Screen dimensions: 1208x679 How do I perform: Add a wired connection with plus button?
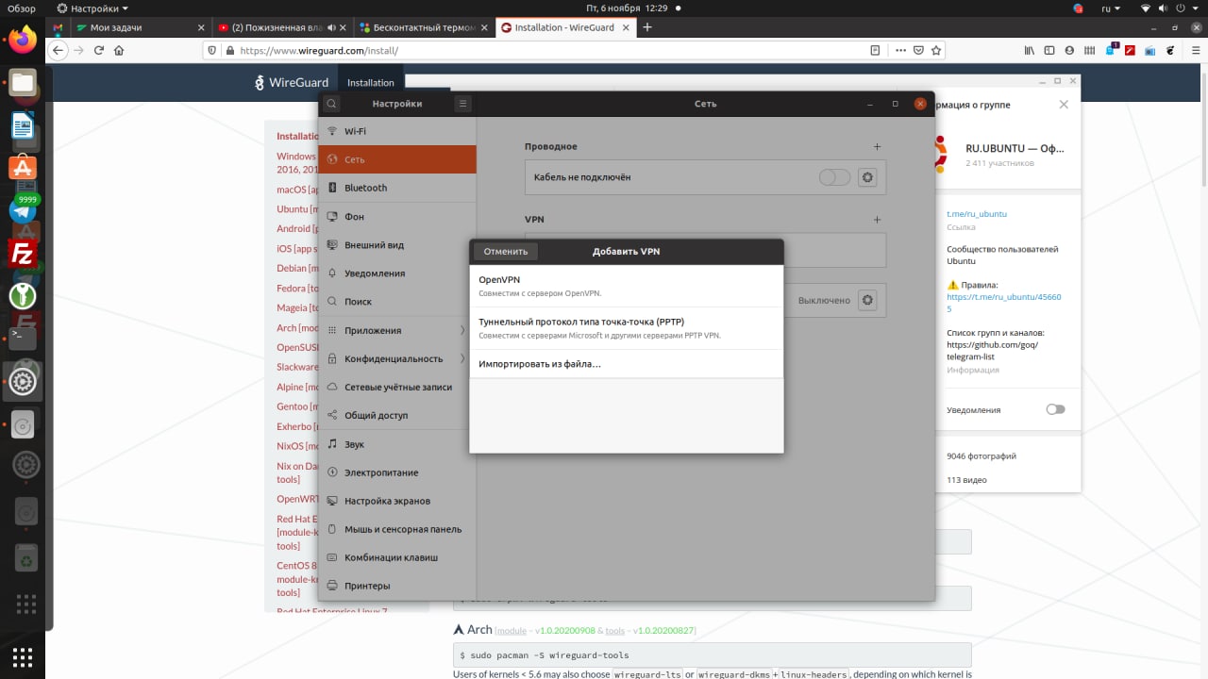[877, 146]
